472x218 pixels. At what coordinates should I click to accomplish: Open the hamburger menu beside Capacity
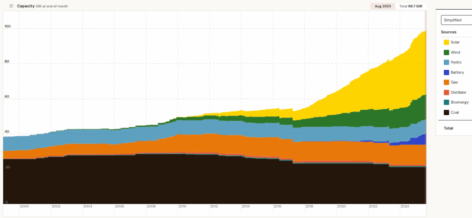(x=11, y=6)
